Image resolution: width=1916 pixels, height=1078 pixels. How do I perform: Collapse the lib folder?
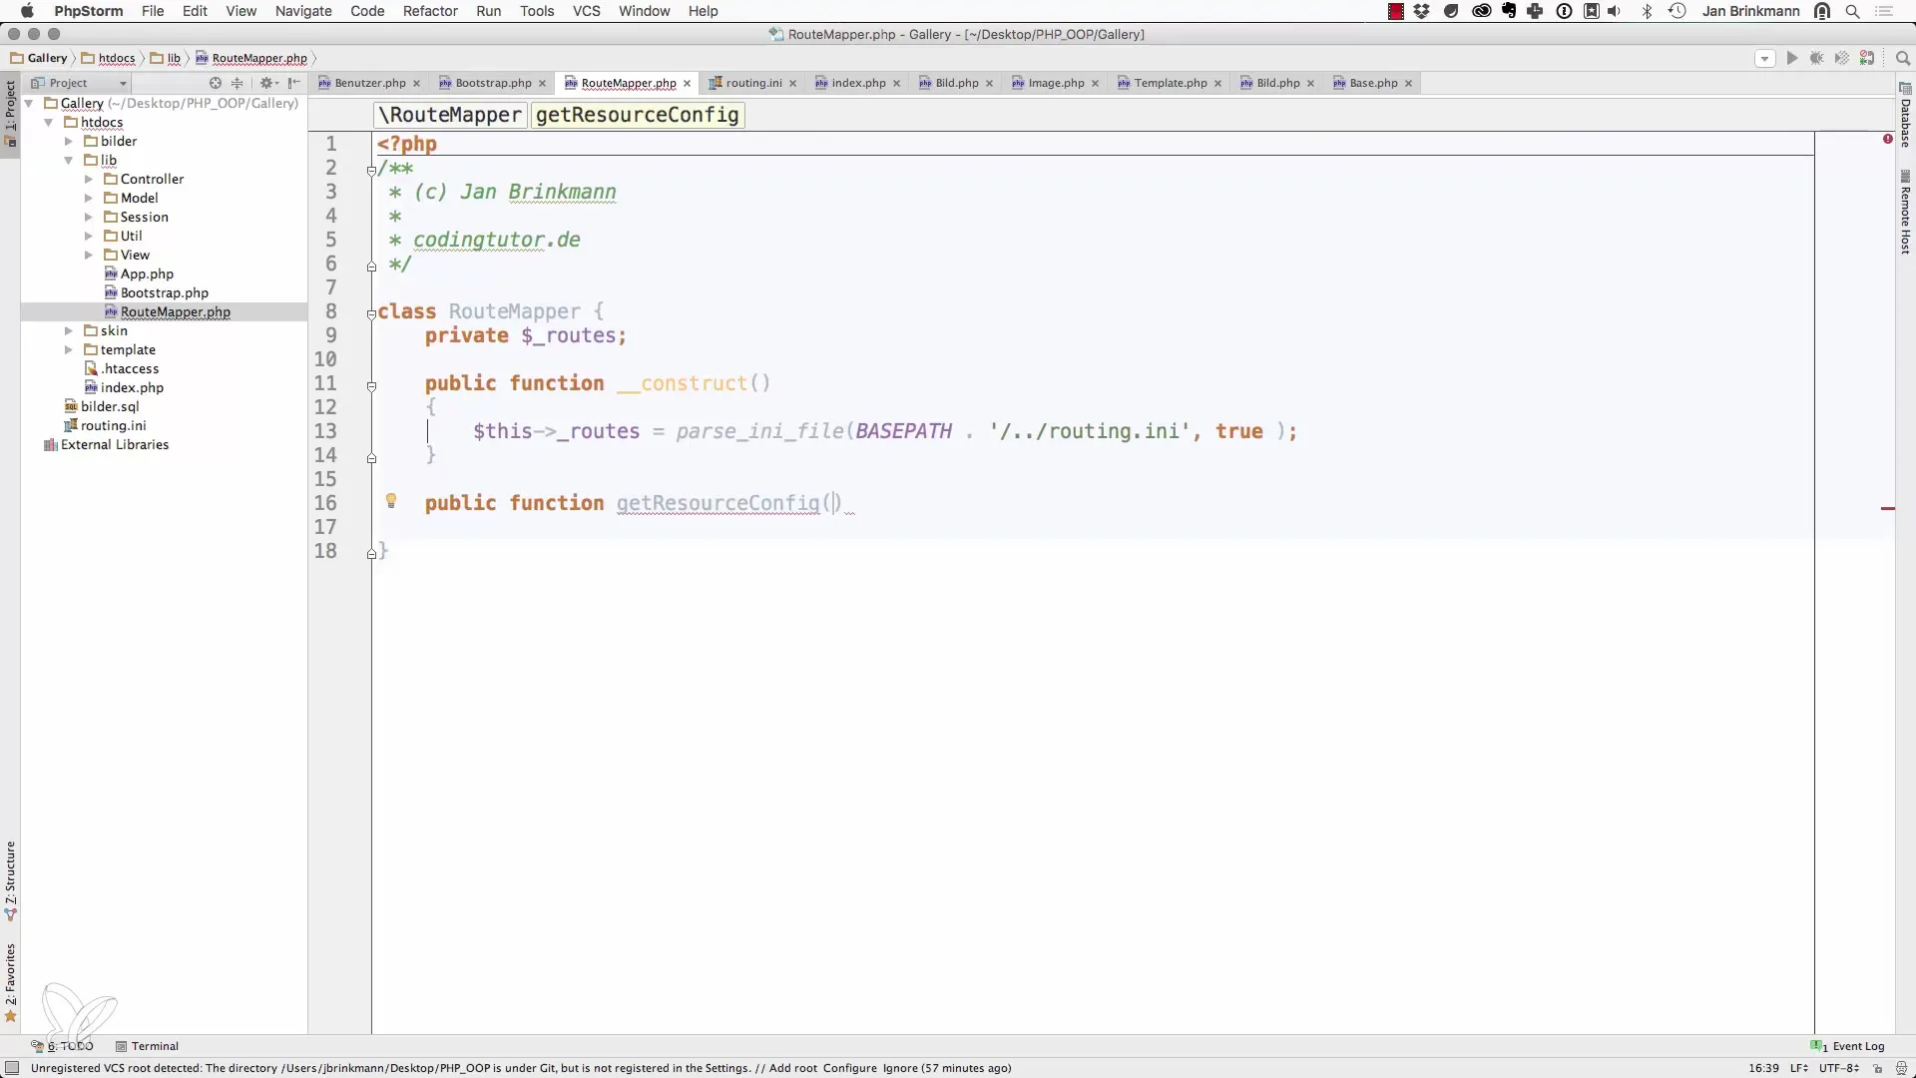tap(69, 161)
